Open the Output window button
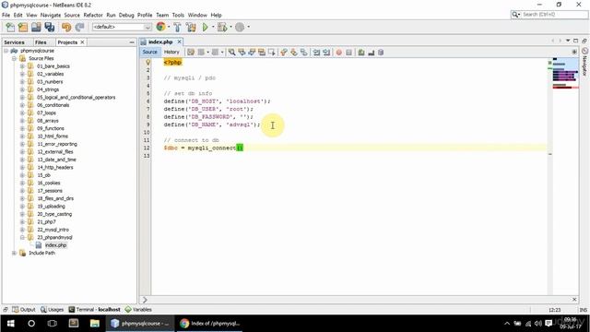Image resolution: width=590 pixels, height=332 pixels. [x=24, y=310]
